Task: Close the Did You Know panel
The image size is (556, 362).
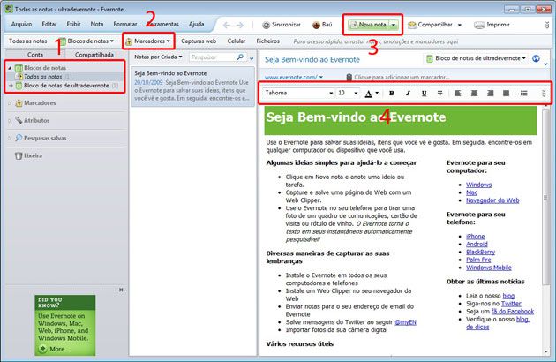Action: click(x=121, y=290)
